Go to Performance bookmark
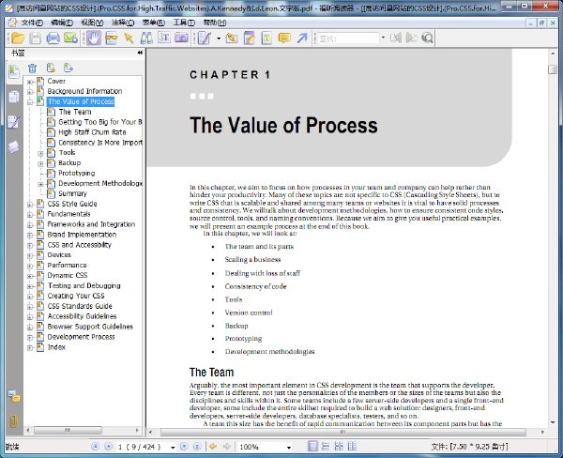The width and height of the screenshot is (563, 458). [67, 265]
